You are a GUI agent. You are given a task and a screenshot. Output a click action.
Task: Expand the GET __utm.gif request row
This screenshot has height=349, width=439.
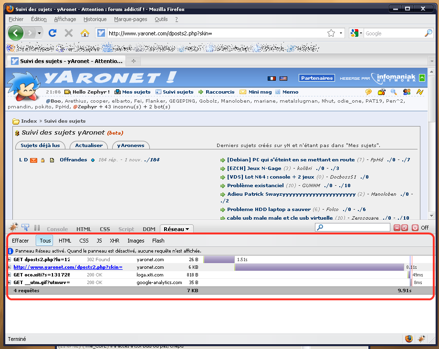click(x=10, y=283)
